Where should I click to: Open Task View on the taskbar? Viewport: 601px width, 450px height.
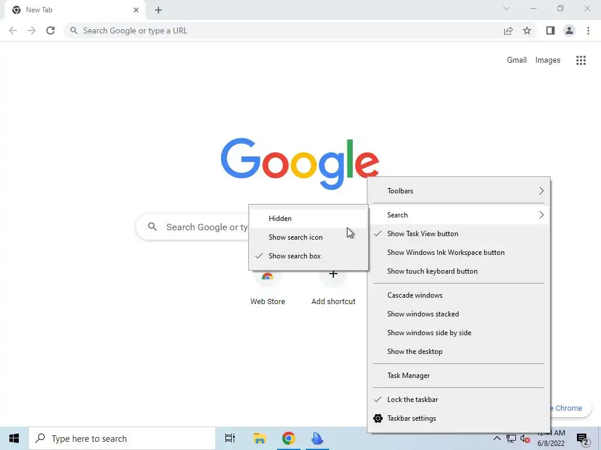coord(230,438)
